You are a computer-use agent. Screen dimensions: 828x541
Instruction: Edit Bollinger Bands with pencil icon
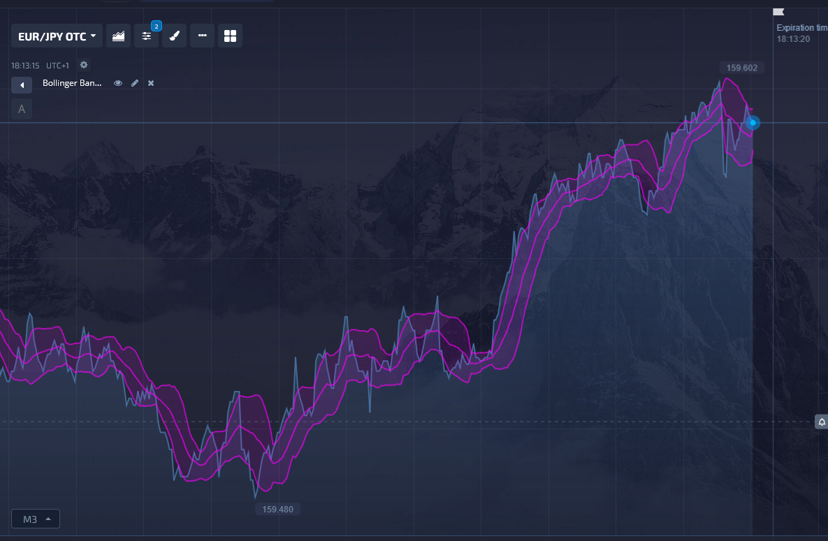135,83
